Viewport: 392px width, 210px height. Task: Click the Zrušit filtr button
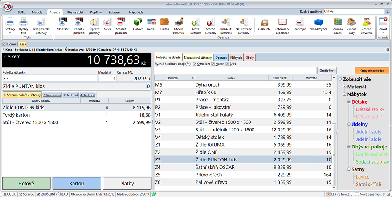click(327, 71)
